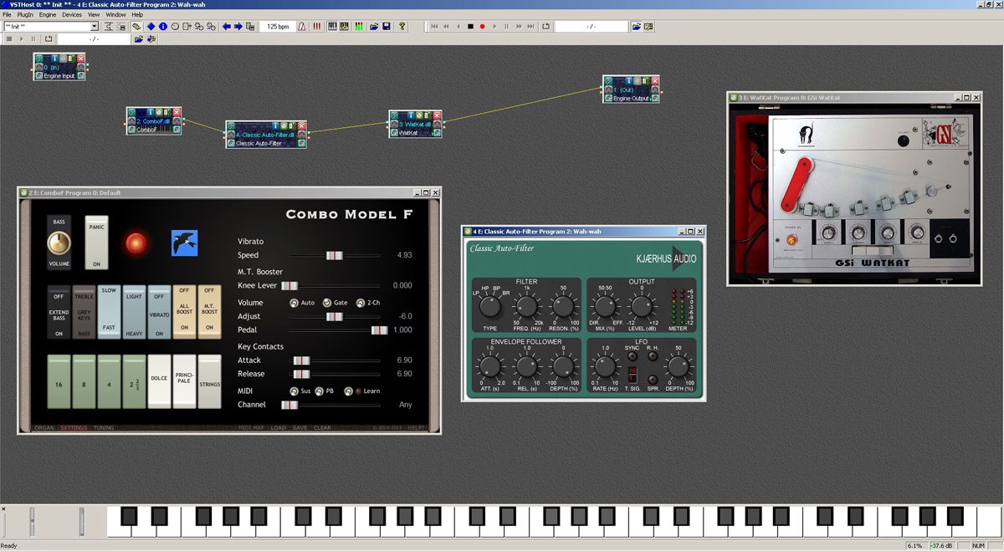Click the red lamp in ComboF window

[x=136, y=243]
